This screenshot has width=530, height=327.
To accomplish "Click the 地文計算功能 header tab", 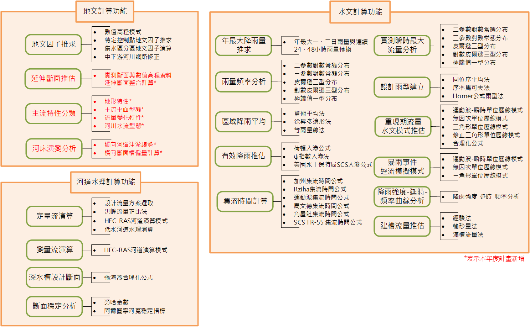I will tap(105, 11).
